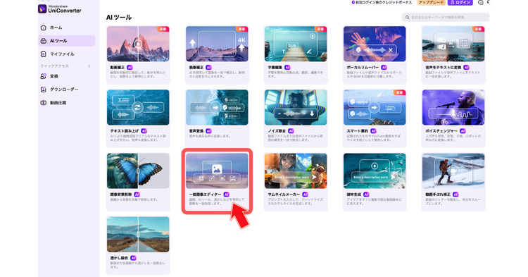The height and width of the screenshot is (277, 528).
Task: Open the テキスト読み上げ tool card
Action: coord(138,118)
